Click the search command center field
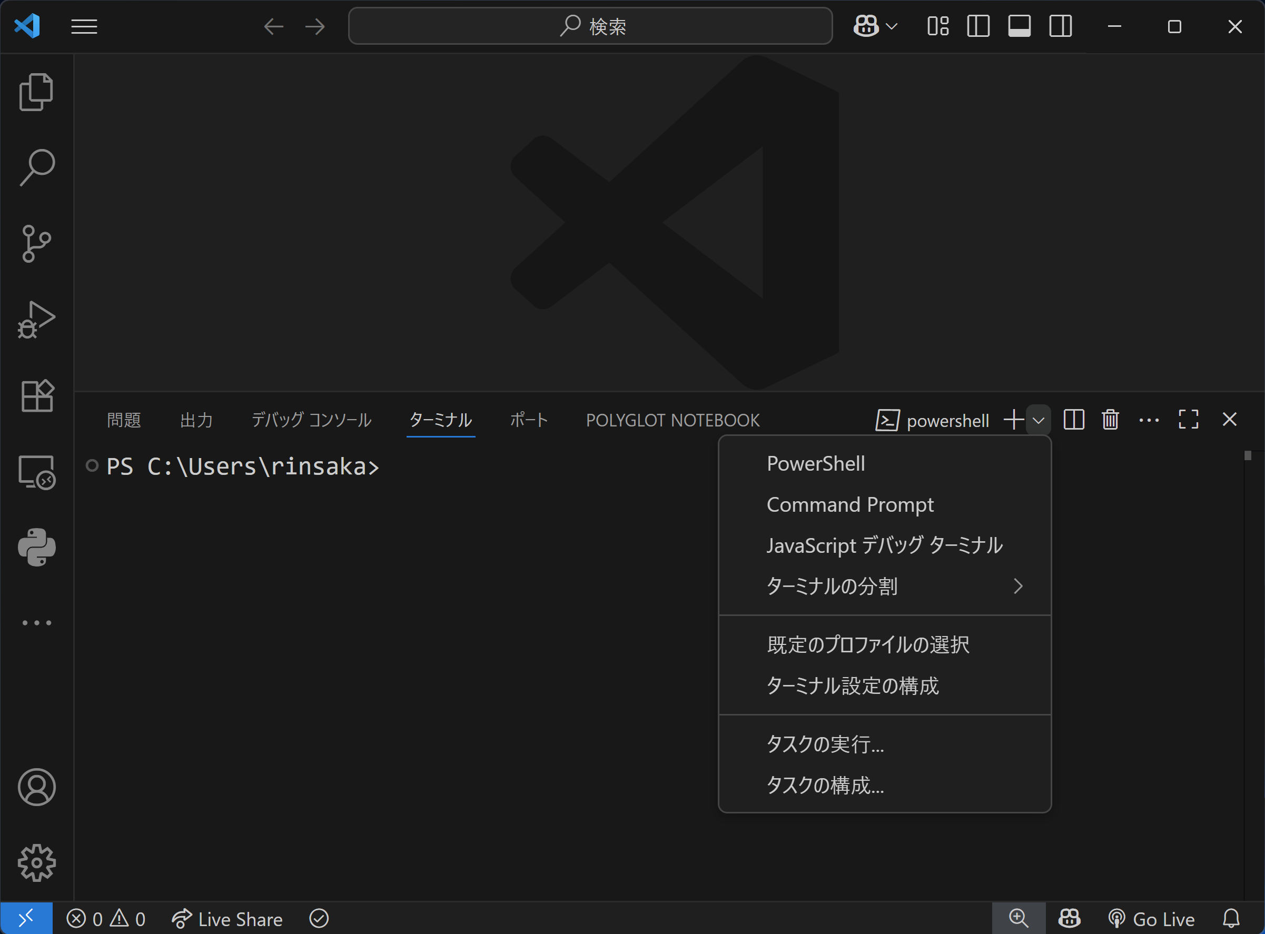The height and width of the screenshot is (934, 1265). (590, 26)
